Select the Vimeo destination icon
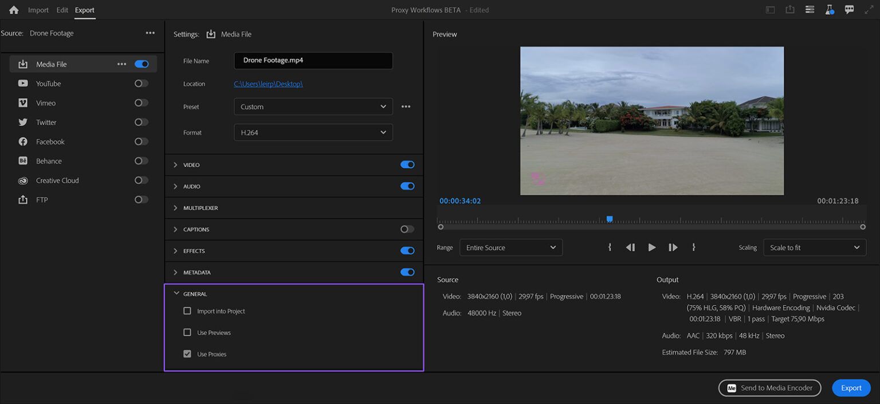The width and height of the screenshot is (880, 404). click(22, 103)
